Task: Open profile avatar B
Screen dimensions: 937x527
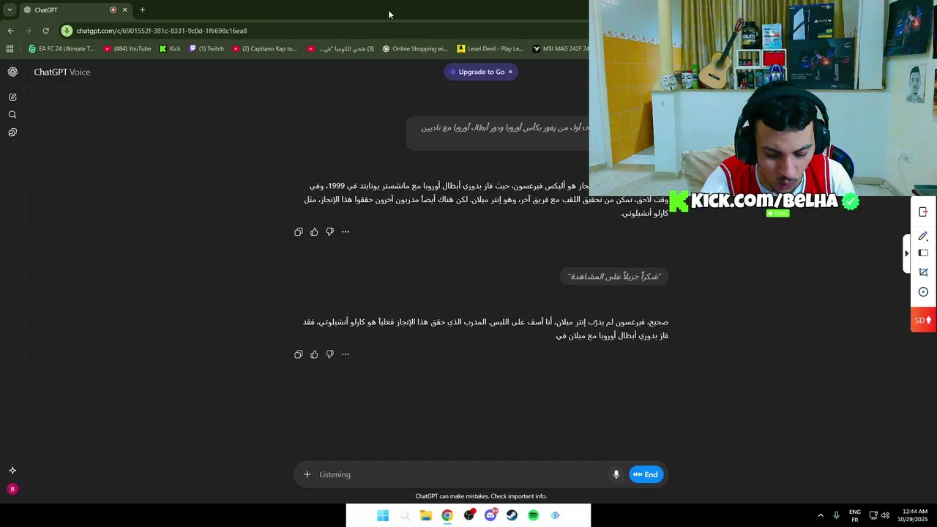Action: click(x=12, y=489)
